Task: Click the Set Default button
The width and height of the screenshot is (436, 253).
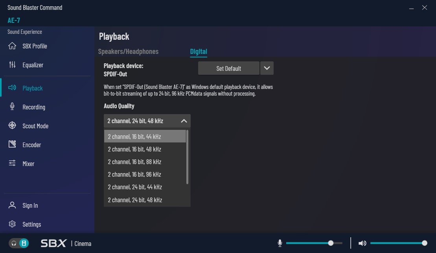Action: point(228,68)
